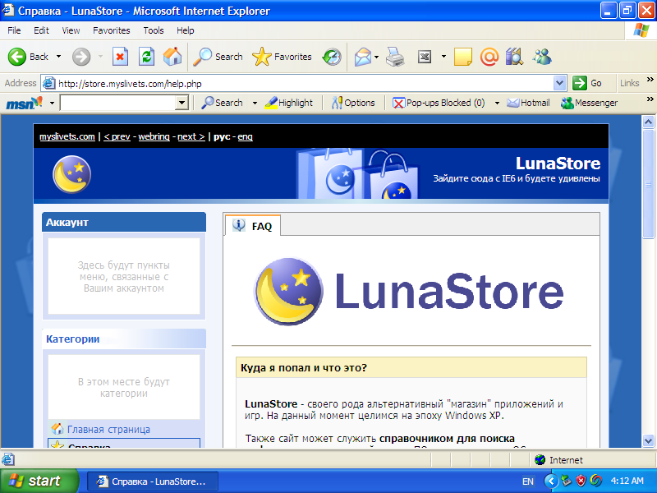Viewport: 657px width, 493px height.
Task: Refresh the page with the green arrows icon
Action: [146, 57]
